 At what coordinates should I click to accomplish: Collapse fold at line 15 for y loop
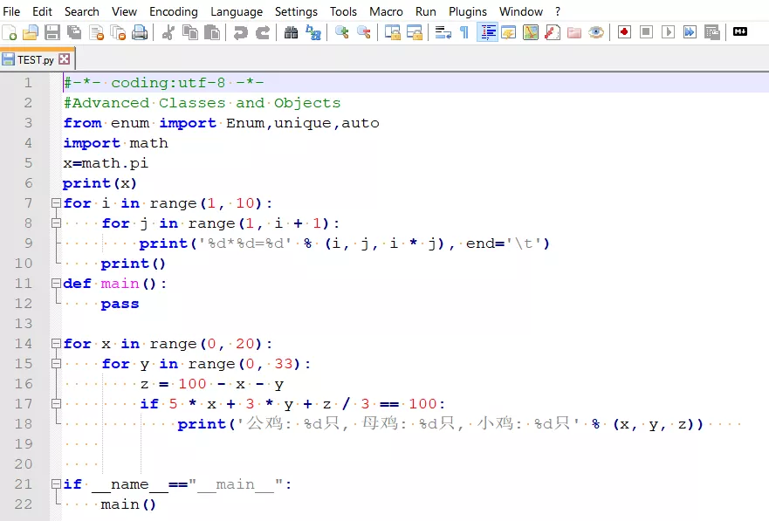(57, 364)
